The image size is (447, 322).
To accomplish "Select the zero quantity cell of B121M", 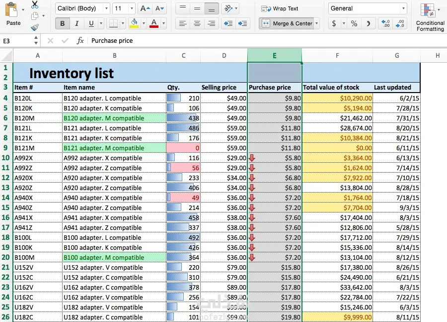I will click(183, 148).
